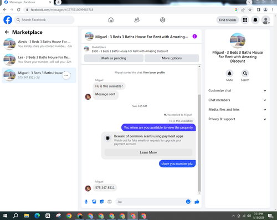The height and width of the screenshot is (220, 277).
Task: Click the Marketplace listing price line
Action: pyautogui.click(x=130, y=51)
